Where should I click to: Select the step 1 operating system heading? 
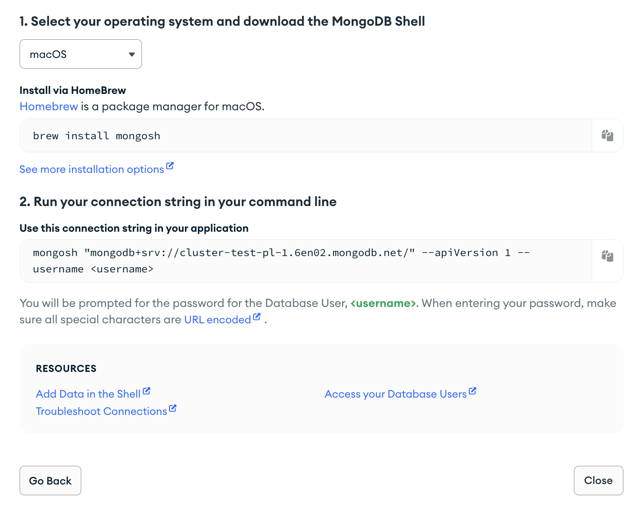(x=222, y=21)
